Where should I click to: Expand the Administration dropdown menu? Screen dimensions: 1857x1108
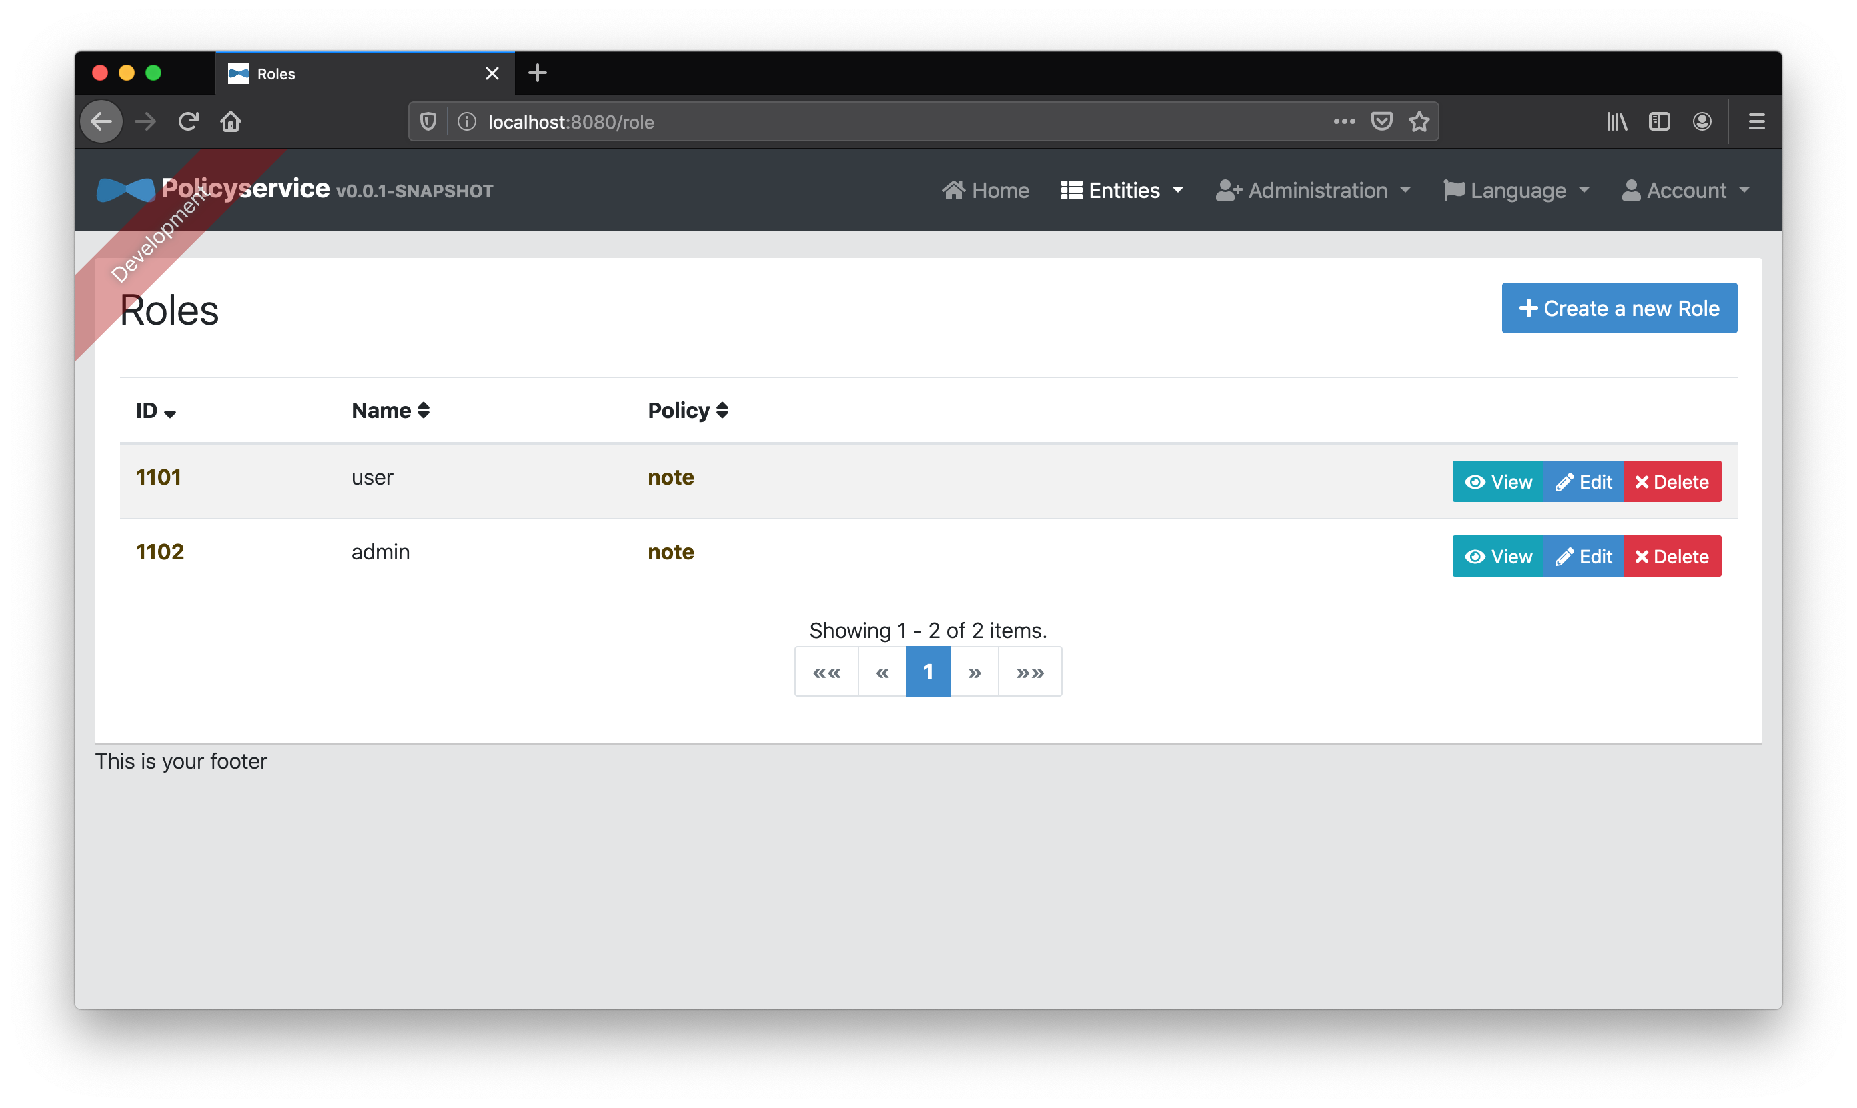coord(1312,190)
